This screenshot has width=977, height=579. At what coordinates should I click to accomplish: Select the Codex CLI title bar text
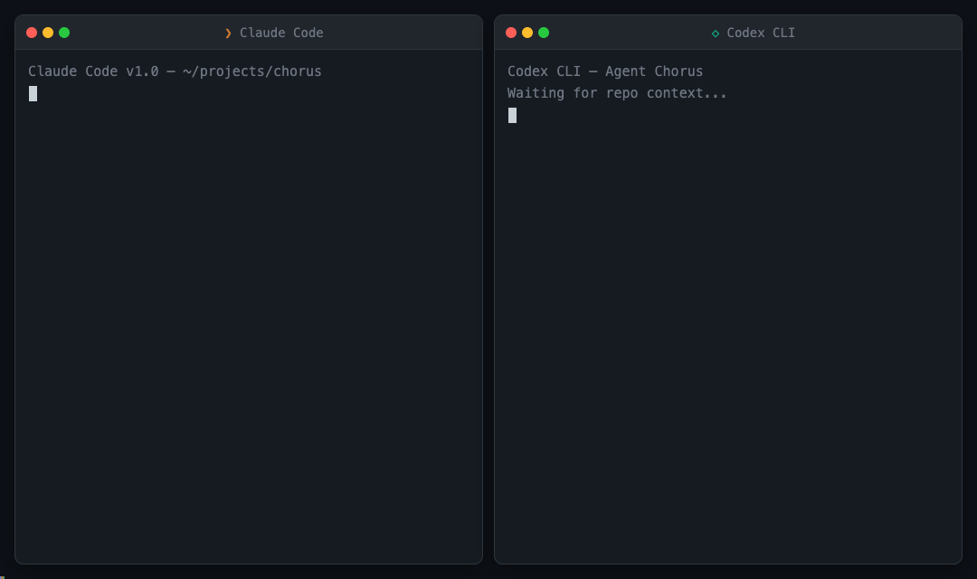tap(763, 33)
